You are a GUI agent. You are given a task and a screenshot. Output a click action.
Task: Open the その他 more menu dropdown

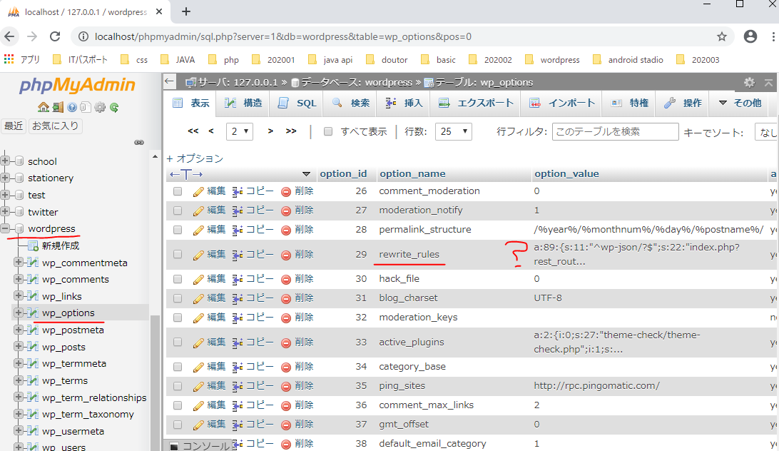coord(740,103)
